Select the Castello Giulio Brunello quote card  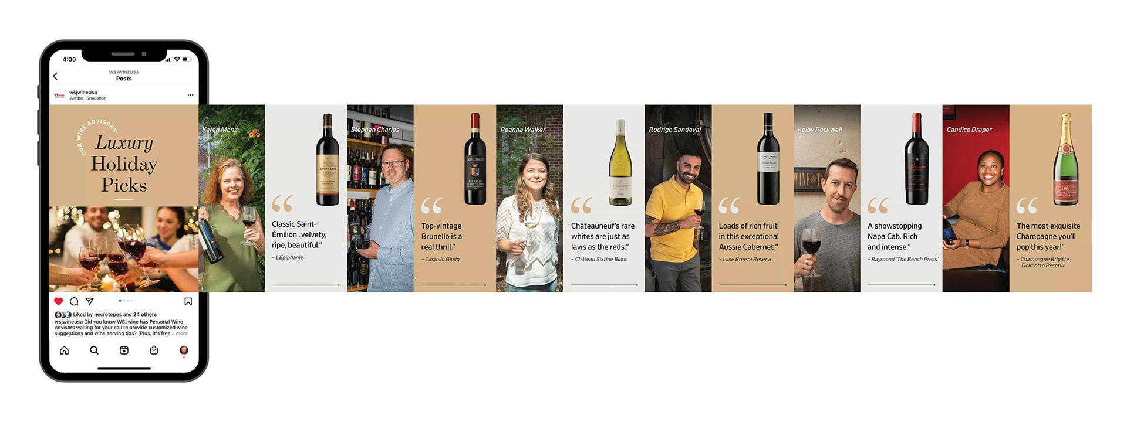tap(455, 198)
